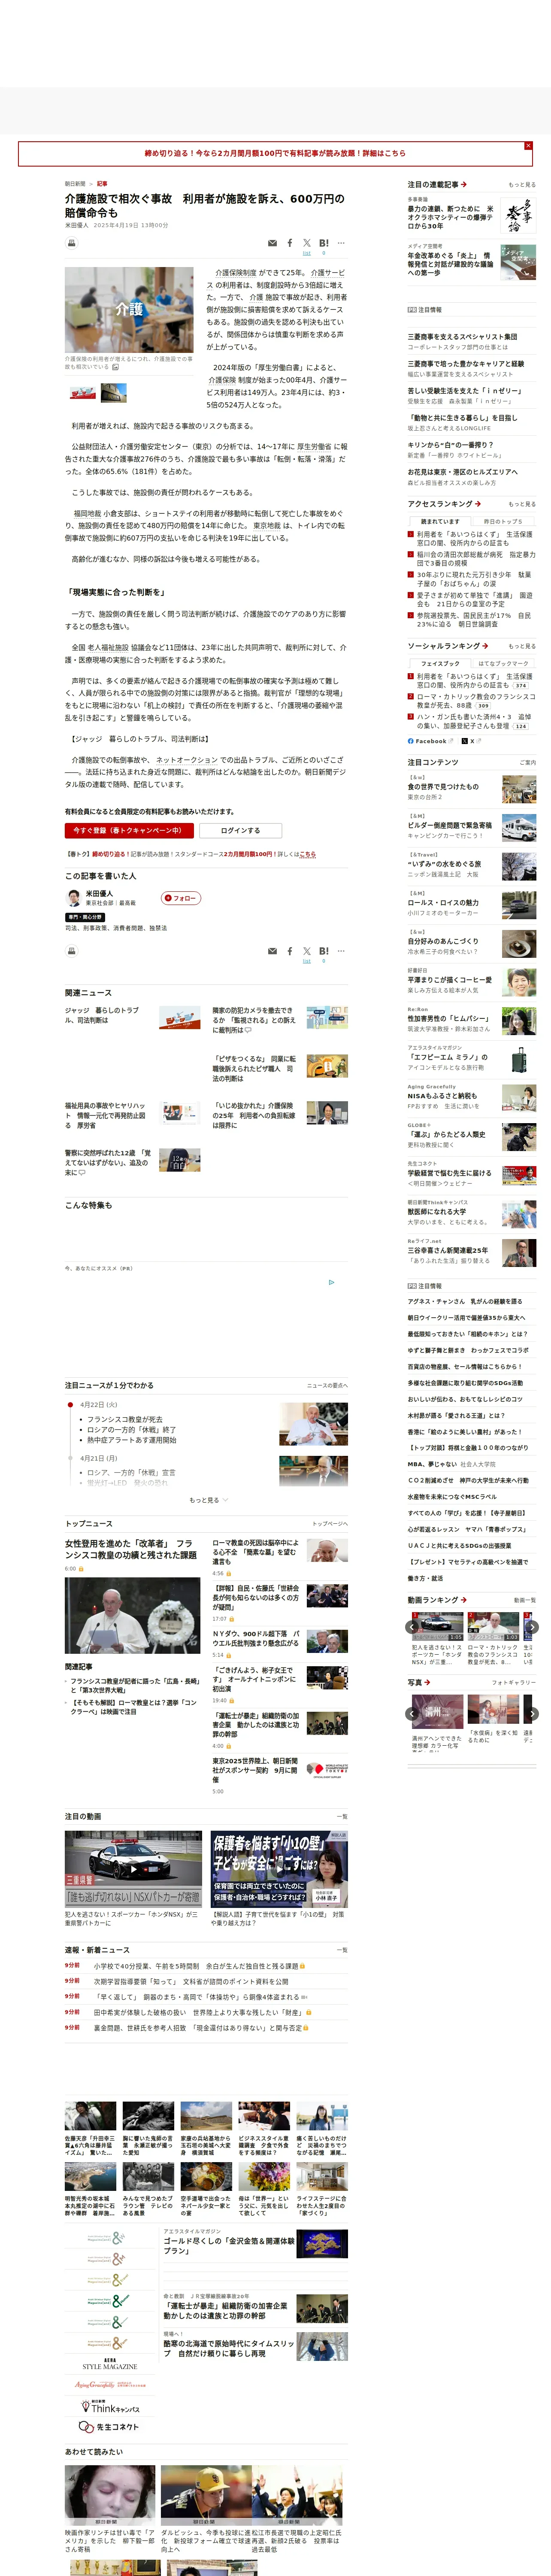Open 一覧 link beside 注目の動画
The image size is (551, 2576).
click(342, 1816)
